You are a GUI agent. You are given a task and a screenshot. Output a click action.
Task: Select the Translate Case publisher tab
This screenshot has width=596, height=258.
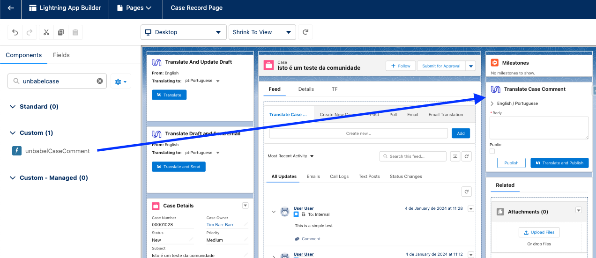(288, 114)
